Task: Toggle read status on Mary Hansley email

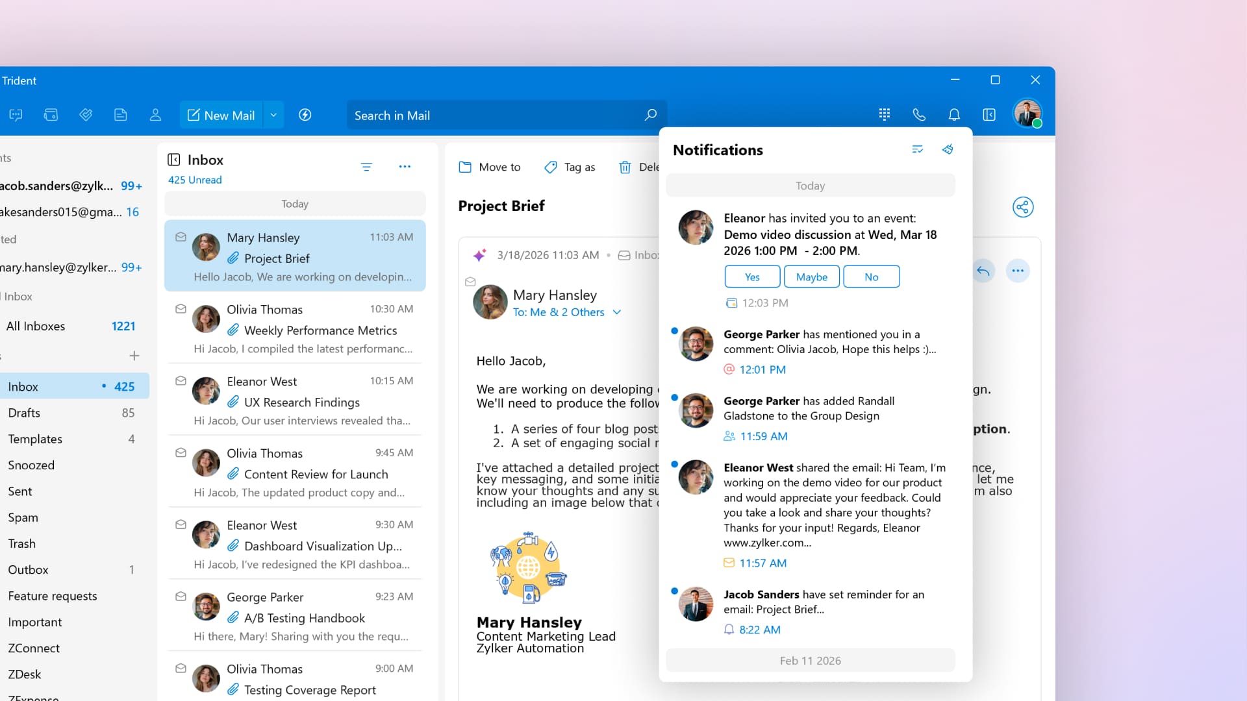Action: (181, 237)
